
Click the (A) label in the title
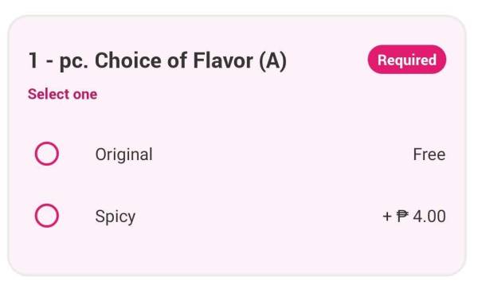[x=272, y=61]
